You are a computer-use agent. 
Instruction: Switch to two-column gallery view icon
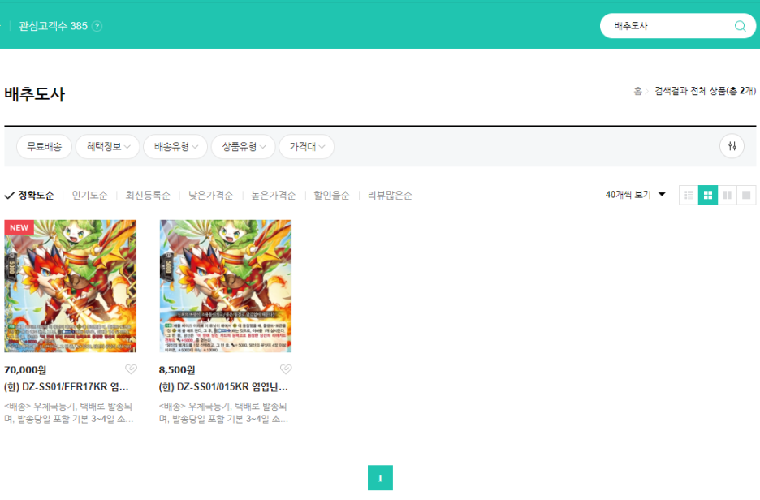pyautogui.click(x=727, y=195)
